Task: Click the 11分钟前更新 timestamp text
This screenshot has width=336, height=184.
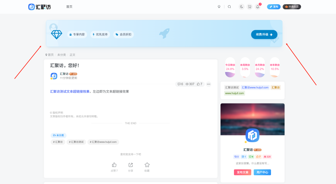Action: click(69, 78)
